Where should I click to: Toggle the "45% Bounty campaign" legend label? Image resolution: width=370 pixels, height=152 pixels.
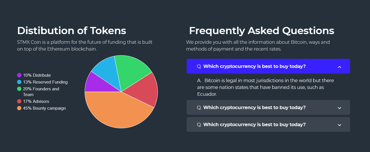(44, 108)
